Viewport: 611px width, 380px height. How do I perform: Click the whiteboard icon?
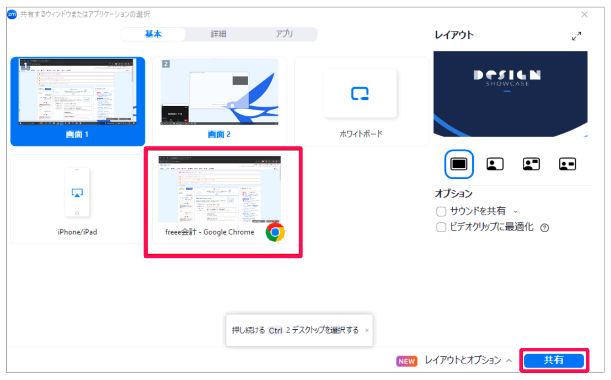click(360, 93)
